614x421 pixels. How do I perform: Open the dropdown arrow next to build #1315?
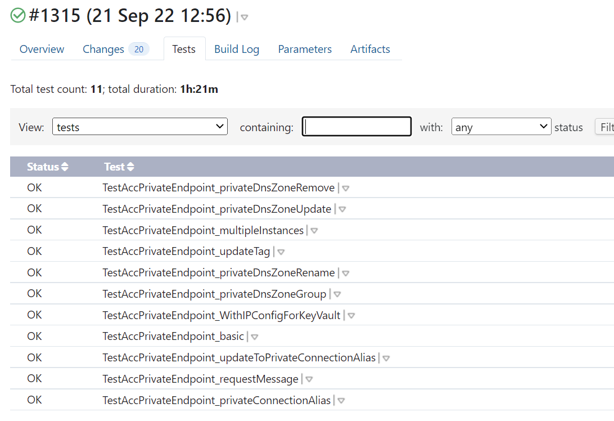[x=245, y=17]
